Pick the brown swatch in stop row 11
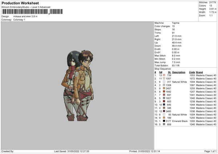The image size is (218, 154). (x=164, y=108)
